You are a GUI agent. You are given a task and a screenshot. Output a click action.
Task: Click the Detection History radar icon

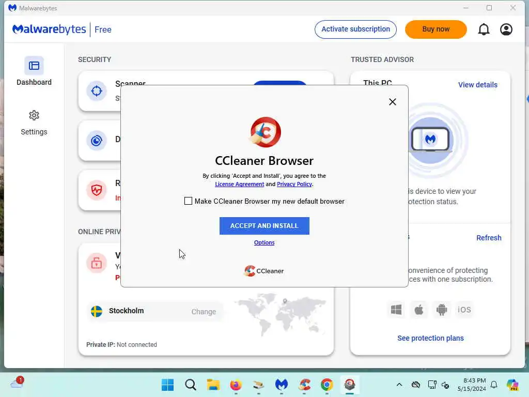pos(97,141)
